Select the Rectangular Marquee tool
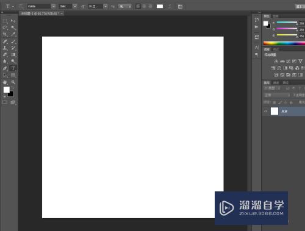The image size is (305, 231). pyautogui.click(x=5, y=21)
